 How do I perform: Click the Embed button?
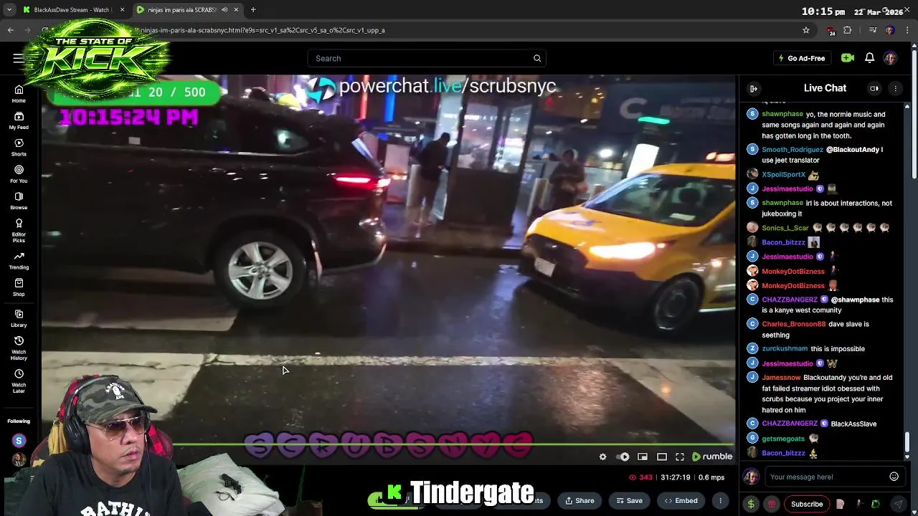pyautogui.click(x=681, y=500)
